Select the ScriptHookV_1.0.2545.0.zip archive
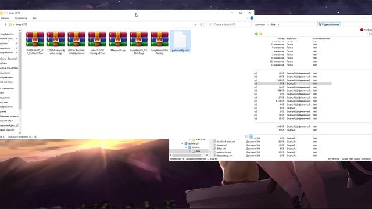The image size is (372, 209). click(138, 43)
